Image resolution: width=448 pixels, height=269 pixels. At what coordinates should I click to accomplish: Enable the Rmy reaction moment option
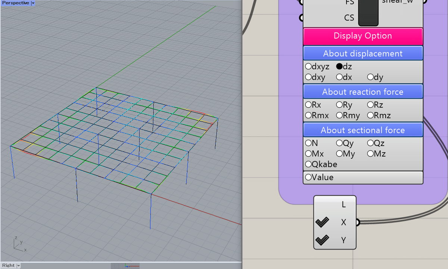point(339,115)
